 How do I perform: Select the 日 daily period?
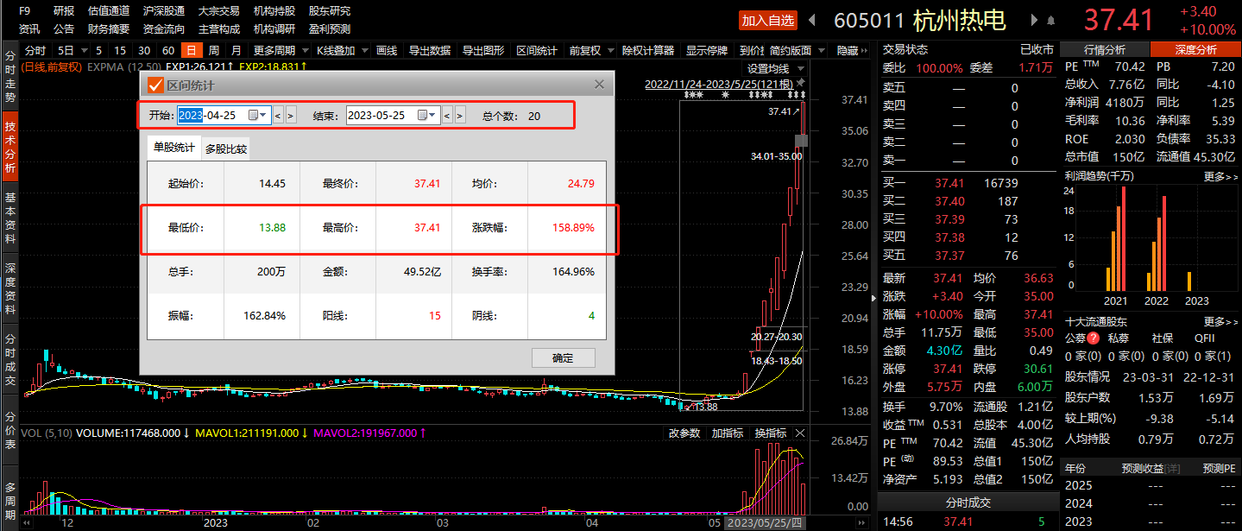coord(191,51)
